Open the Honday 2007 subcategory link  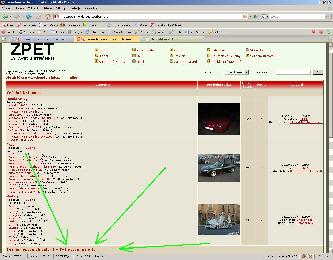18,106
